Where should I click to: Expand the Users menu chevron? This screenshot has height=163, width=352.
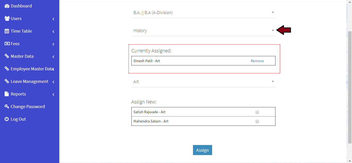pos(53,19)
